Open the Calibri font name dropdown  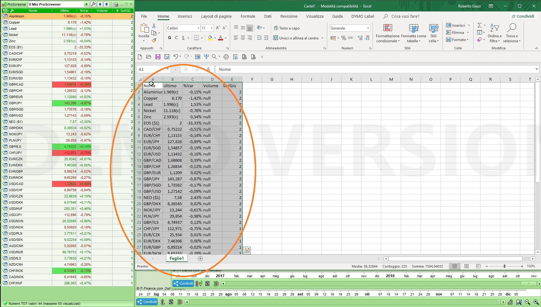pos(198,28)
